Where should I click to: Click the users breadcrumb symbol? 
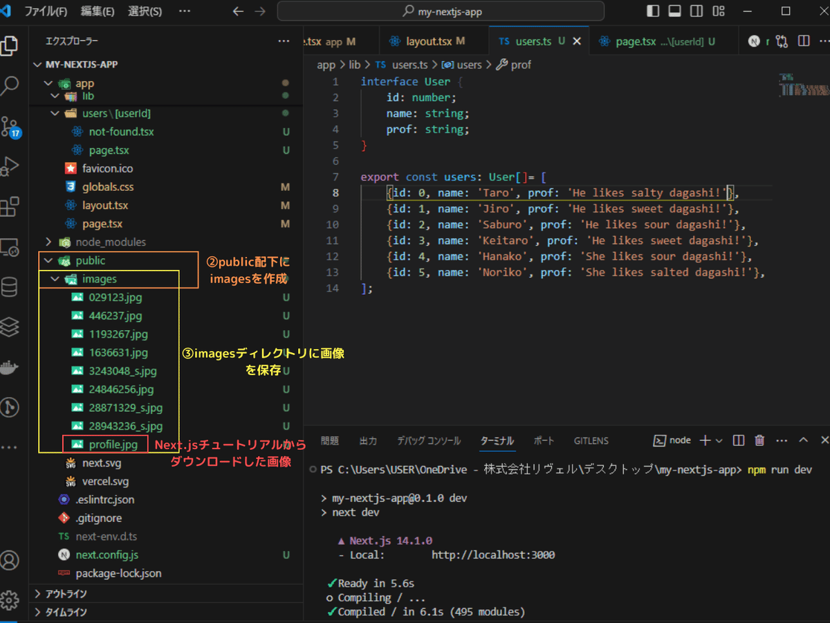click(462, 64)
